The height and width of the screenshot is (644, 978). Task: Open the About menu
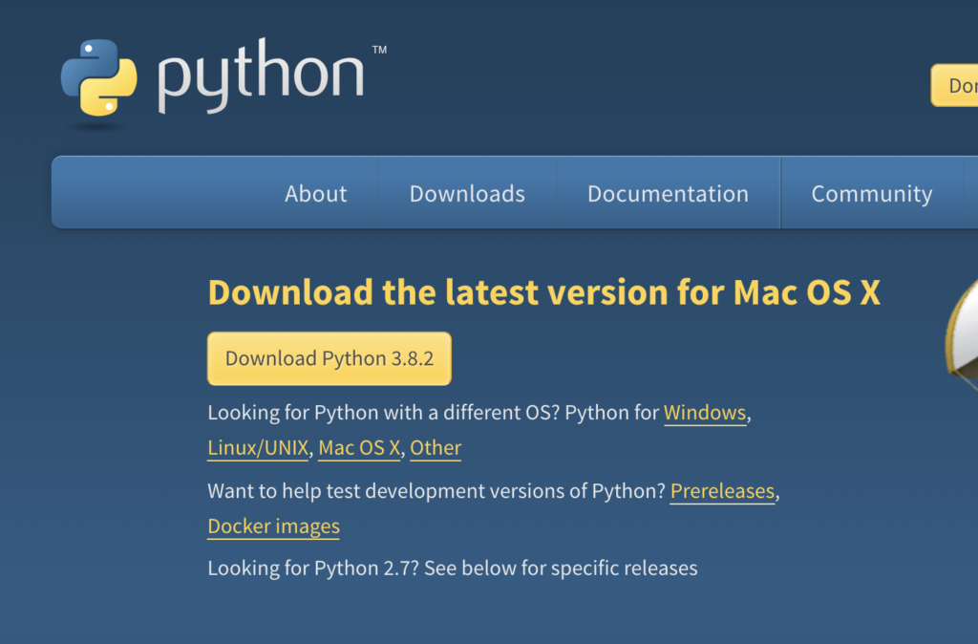[x=315, y=193]
